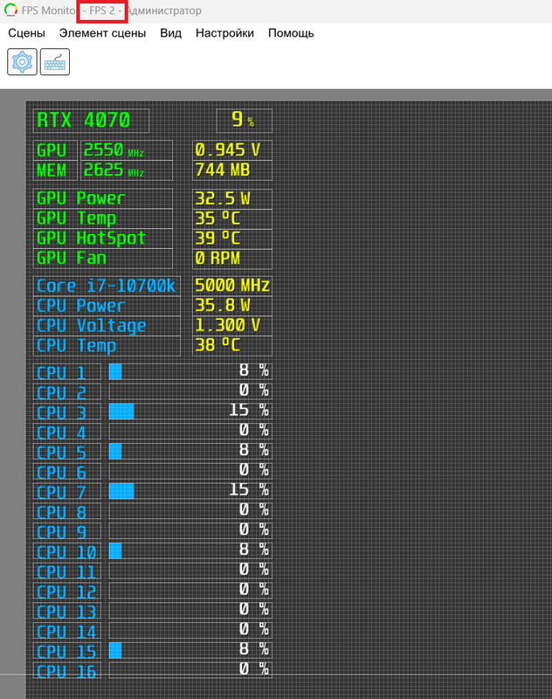Image resolution: width=552 pixels, height=699 pixels.
Task: Open the Сцены menu
Action: (x=27, y=33)
